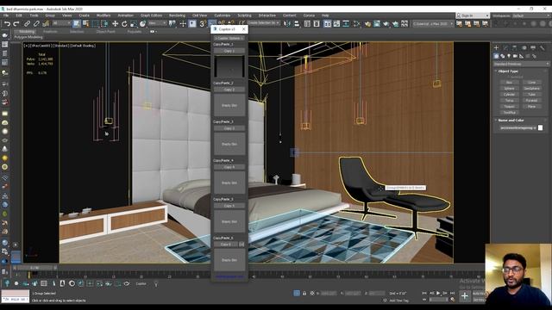Select the Select and Link chain tool
Viewport: 552px width, 310px height.
tap(27, 24)
